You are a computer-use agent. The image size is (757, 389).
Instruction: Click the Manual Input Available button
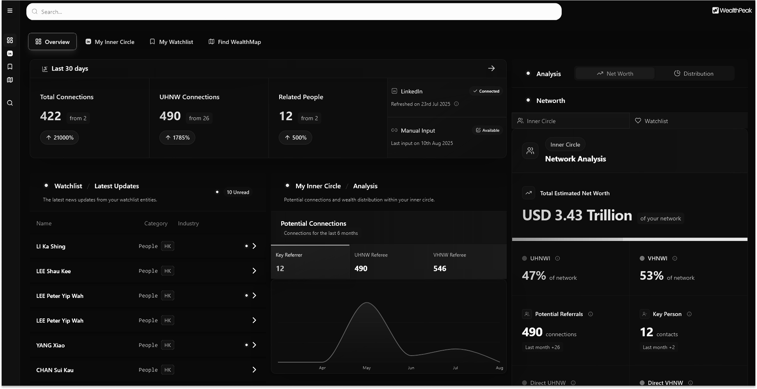488,130
